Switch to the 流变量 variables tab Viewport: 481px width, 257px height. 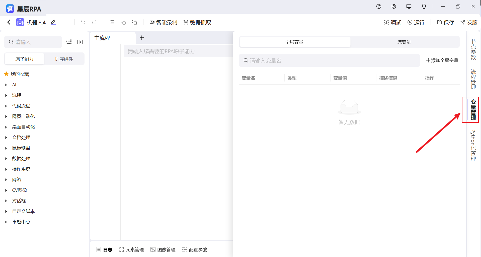(x=404, y=42)
